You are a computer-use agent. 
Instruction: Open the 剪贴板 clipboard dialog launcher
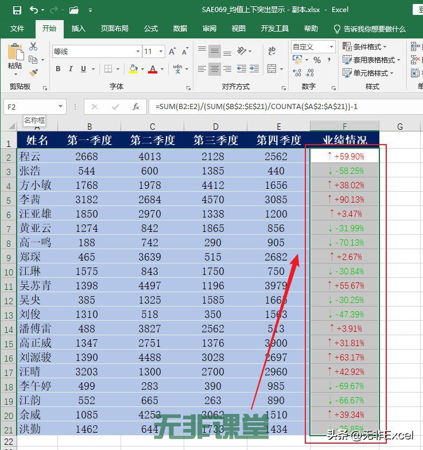tap(45, 88)
